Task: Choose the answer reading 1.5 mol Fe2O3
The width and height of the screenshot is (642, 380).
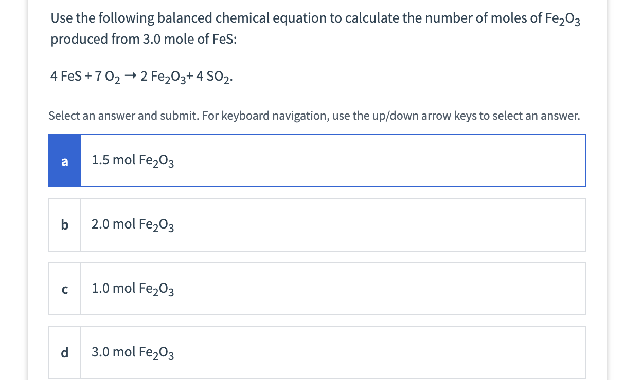Action: [132, 160]
